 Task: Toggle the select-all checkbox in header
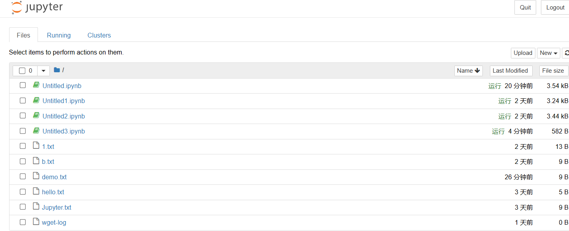click(x=22, y=71)
